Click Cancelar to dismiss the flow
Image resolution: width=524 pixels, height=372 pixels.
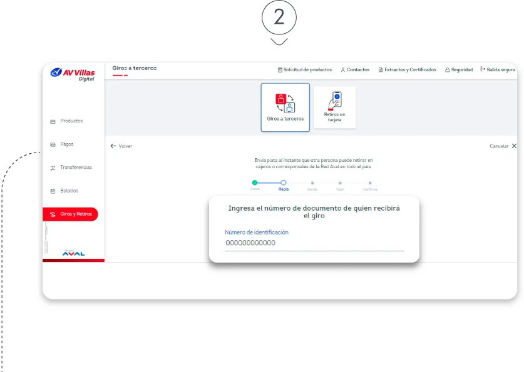500,145
